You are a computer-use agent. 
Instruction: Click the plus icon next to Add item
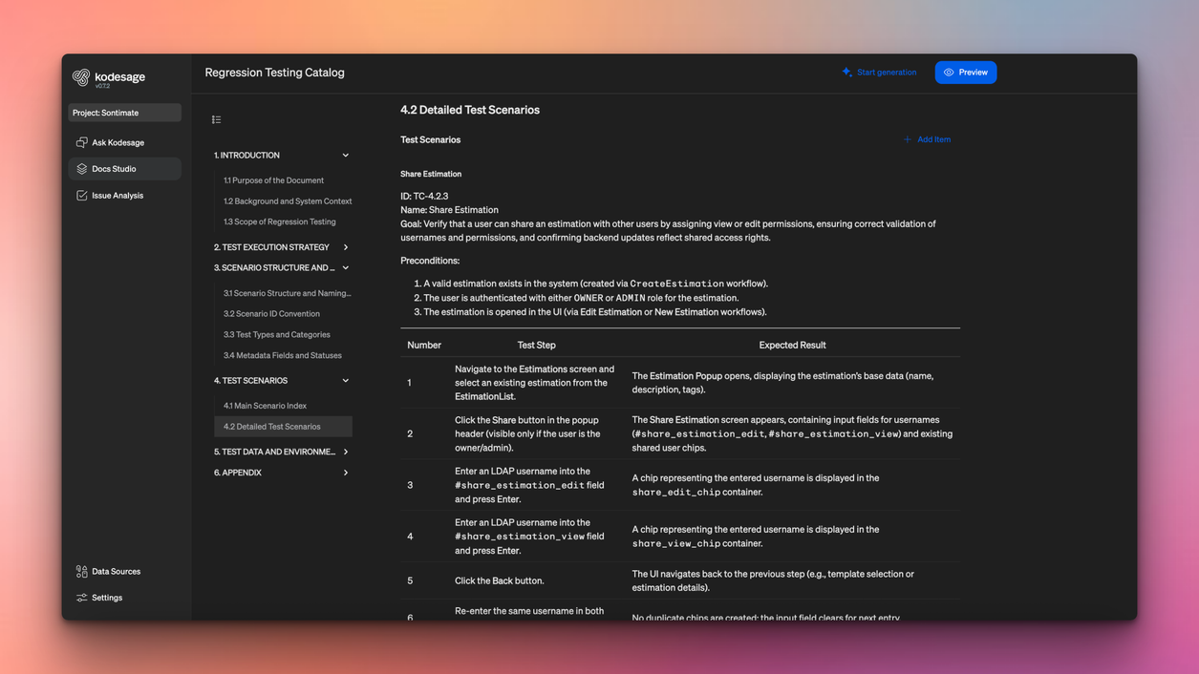click(x=908, y=139)
